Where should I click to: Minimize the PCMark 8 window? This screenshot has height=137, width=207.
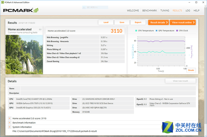(x=189, y=2)
